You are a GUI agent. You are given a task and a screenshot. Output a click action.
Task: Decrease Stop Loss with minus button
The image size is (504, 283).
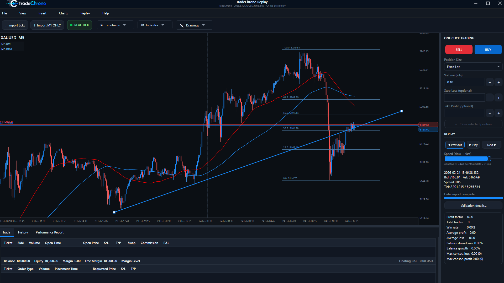click(490, 98)
